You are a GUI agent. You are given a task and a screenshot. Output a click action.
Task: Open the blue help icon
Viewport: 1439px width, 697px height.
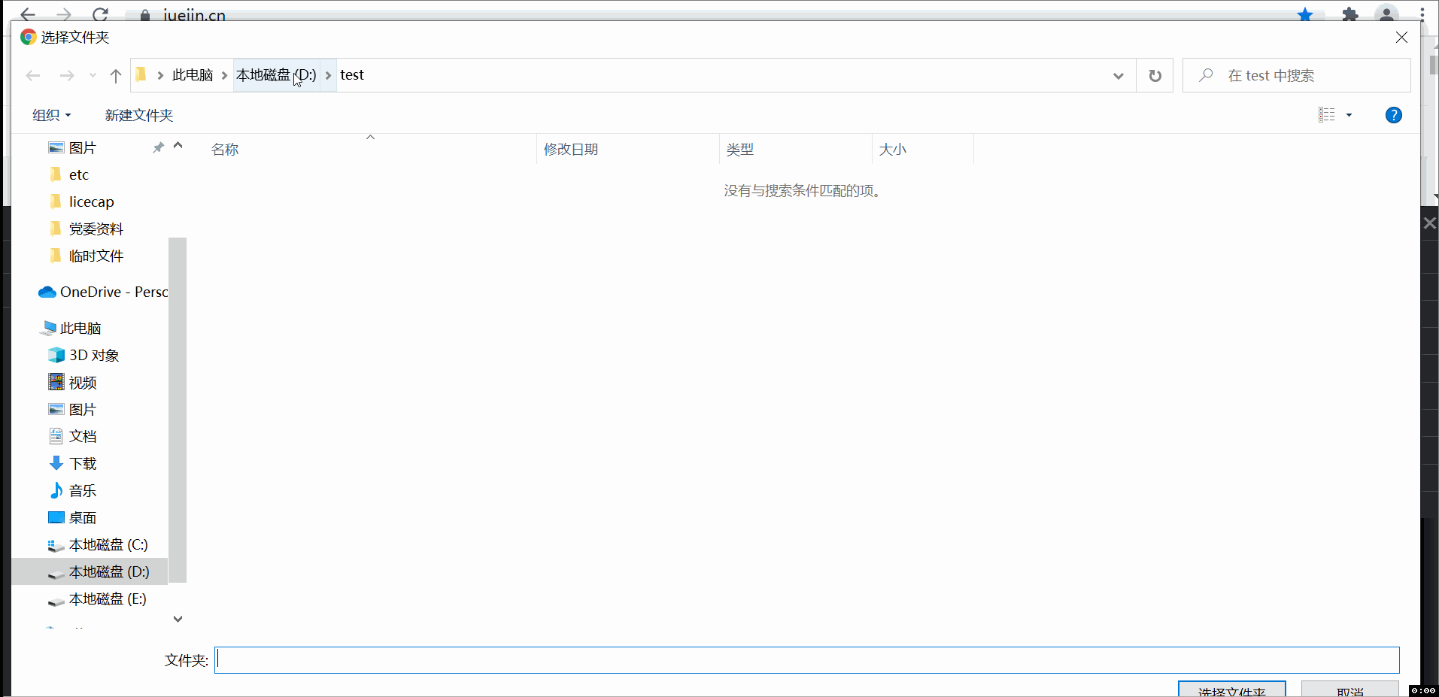pos(1394,115)
